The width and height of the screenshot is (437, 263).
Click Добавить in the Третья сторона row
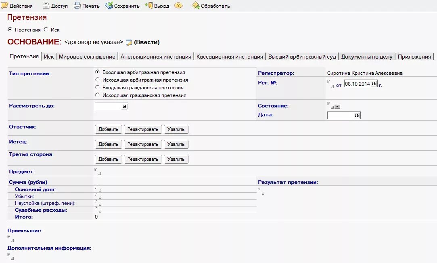click(109, 159)
